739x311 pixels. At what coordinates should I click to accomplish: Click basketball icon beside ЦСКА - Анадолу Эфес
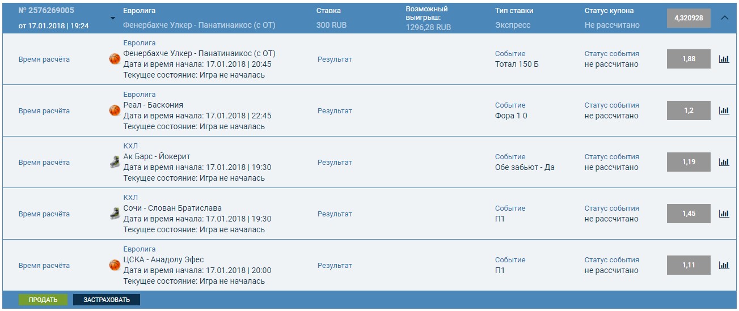pos(115,265)
